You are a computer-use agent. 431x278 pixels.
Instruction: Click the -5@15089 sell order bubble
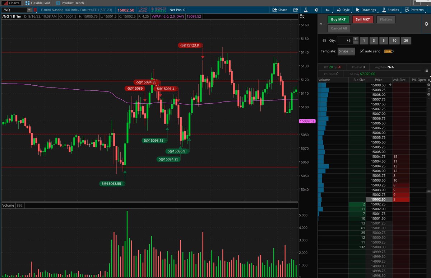coord(135,88)
